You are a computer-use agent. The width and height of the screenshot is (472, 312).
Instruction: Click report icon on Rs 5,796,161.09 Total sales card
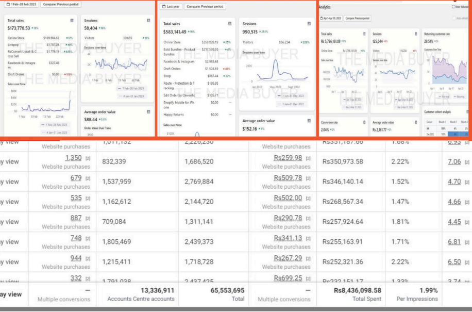pos(365,34)
